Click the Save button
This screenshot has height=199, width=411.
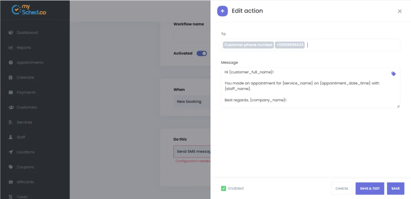395,189
